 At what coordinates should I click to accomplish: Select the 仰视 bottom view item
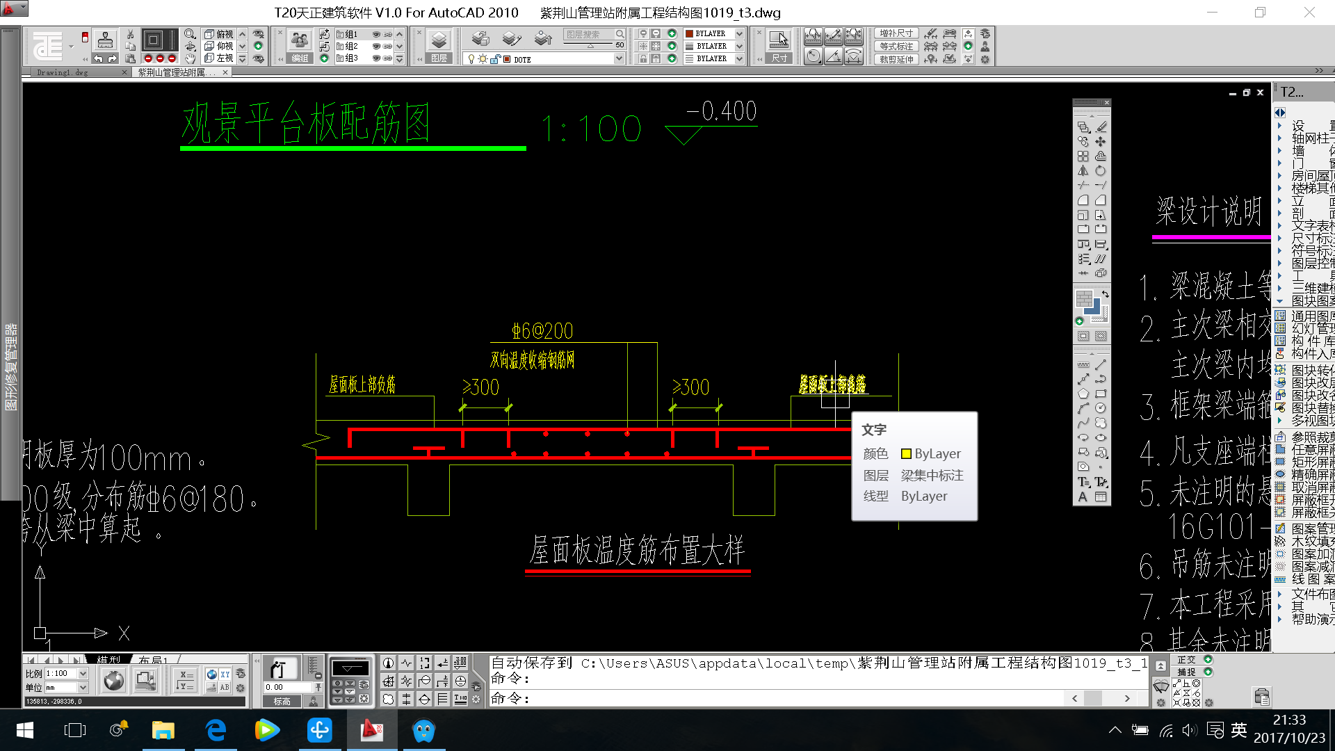(220, 47)
